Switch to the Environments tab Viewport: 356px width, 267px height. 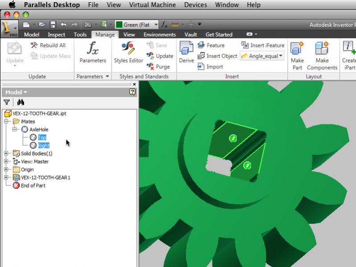tap(160, 34)
